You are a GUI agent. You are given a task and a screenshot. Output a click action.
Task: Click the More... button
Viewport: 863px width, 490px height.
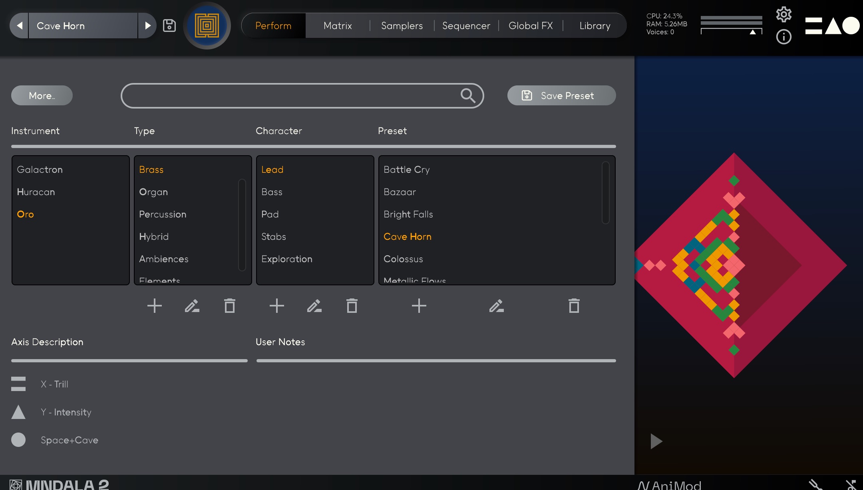(42, 96)
